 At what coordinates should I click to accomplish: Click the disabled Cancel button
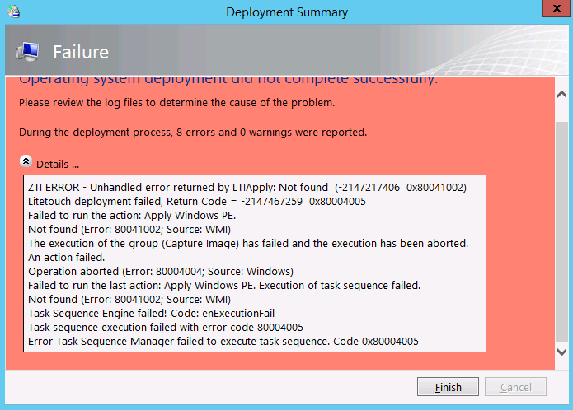[515, 387]
